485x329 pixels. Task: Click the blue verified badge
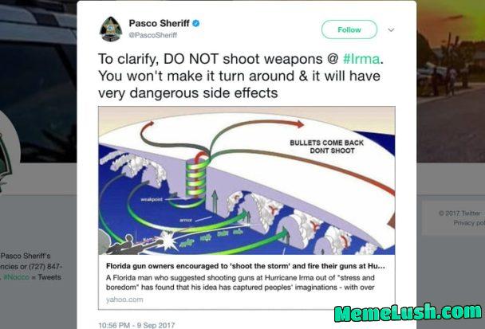[195, 23]
